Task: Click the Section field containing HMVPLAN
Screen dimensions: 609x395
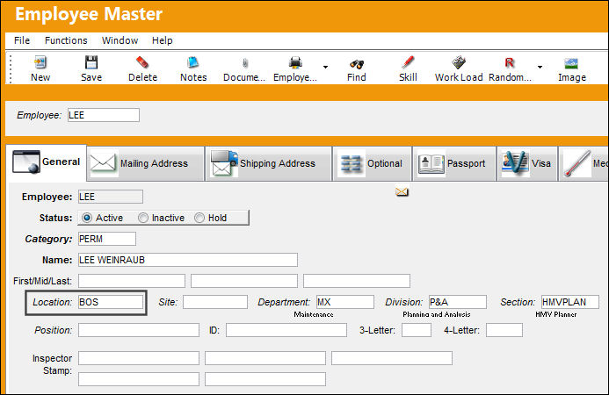Action: [x=570, y=302]
